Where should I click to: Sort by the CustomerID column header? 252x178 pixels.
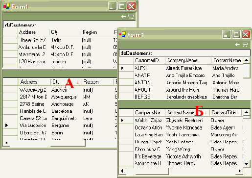click(x=149, y=60)
